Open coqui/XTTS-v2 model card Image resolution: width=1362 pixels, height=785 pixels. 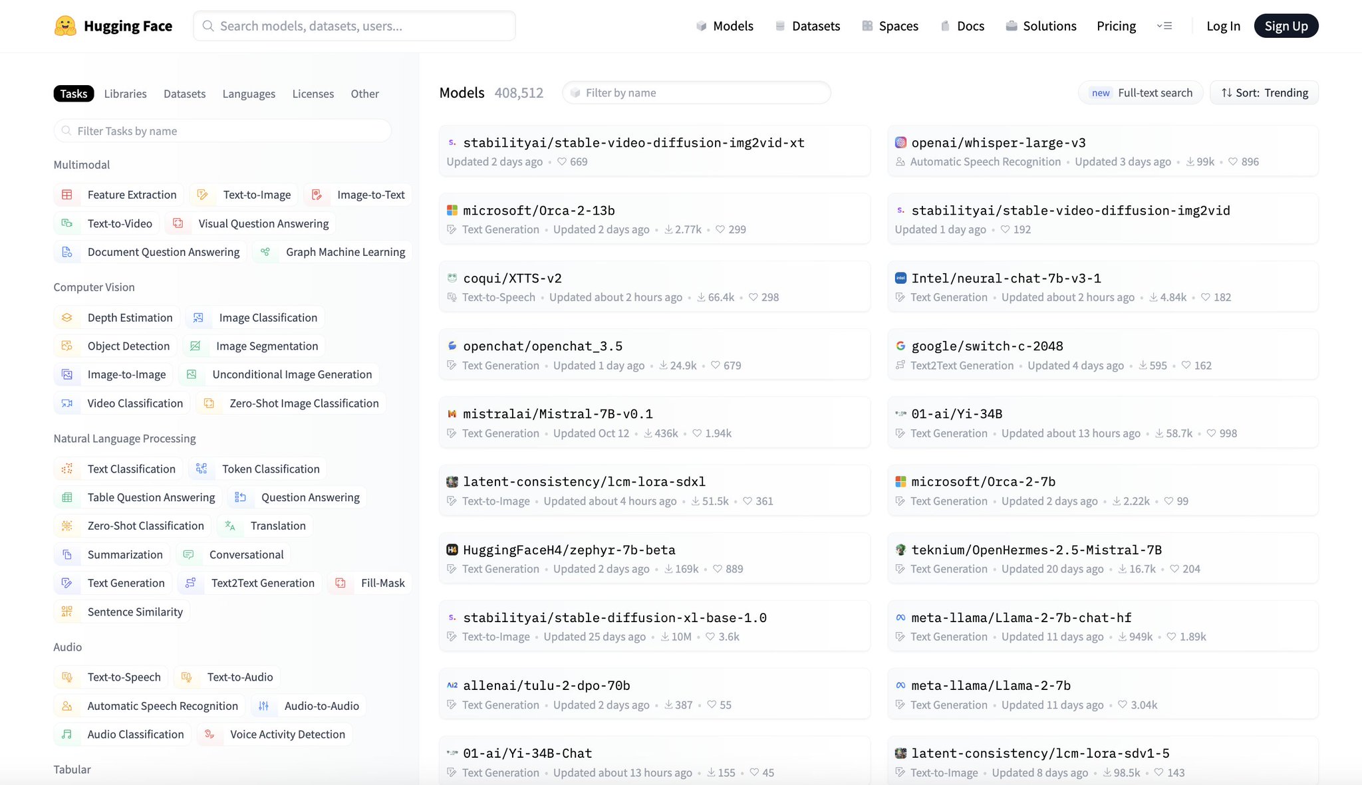(x=654, y=286)
